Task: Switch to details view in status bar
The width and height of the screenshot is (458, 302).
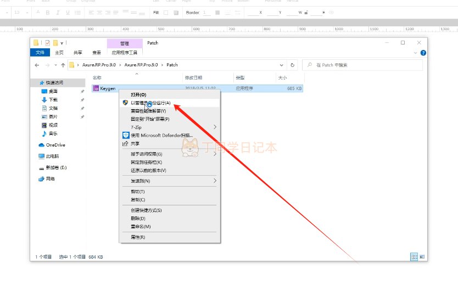Action: [x=414, y=256]
